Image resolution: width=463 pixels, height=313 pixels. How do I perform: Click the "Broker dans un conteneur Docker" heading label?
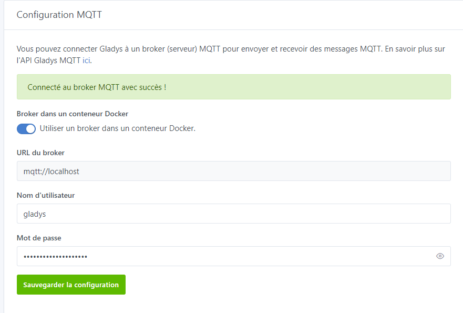click(x=73, y=114)
